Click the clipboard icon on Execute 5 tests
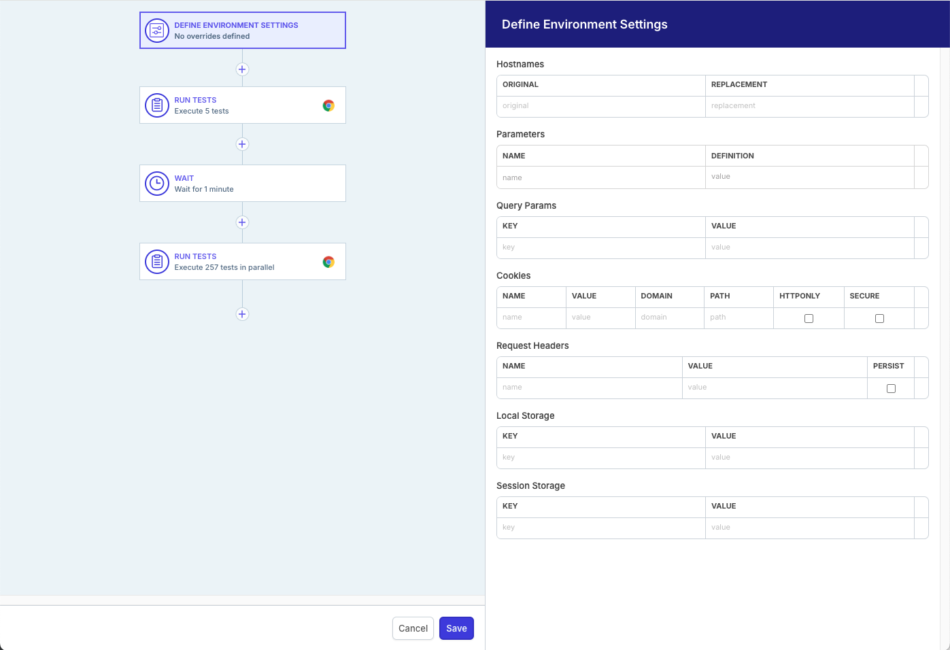 pyautogui.click(x=157, y=105)
